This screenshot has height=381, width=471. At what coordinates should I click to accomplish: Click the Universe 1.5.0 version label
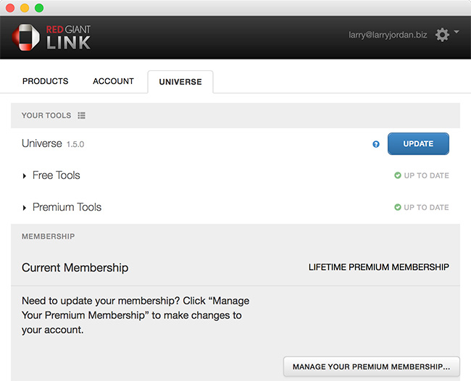75,144
